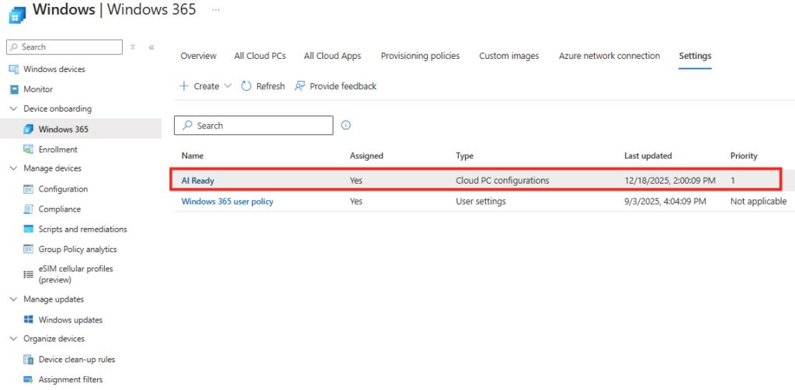Collapse the Manage updates section
The width and height of the screenshot is (795, 390).
click(x=13, y=299)
